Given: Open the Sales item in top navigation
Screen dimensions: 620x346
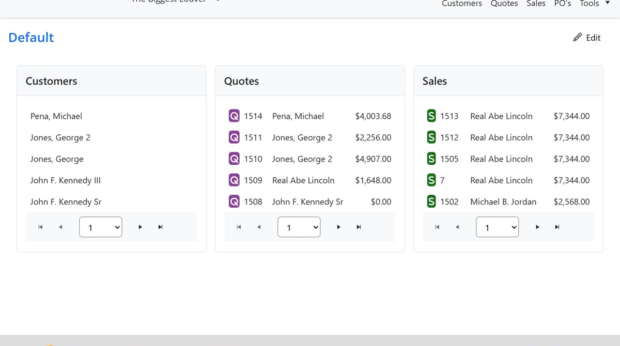Looking at the screenshot, I should coord(536,4).
